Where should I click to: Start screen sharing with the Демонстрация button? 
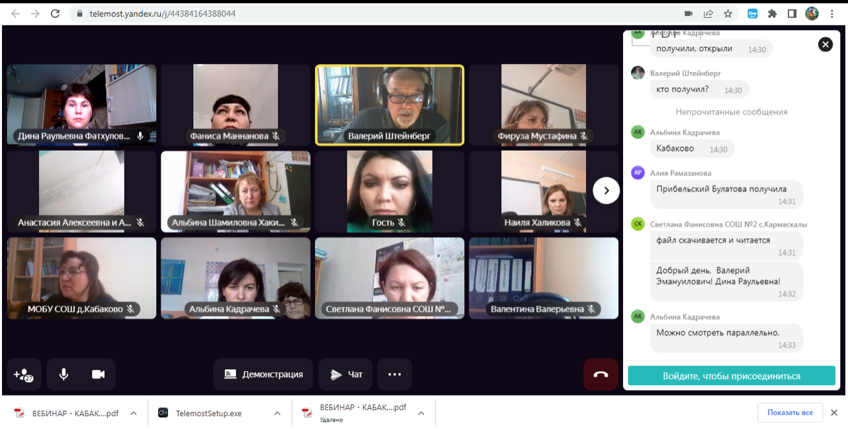[x=263, y=374]
